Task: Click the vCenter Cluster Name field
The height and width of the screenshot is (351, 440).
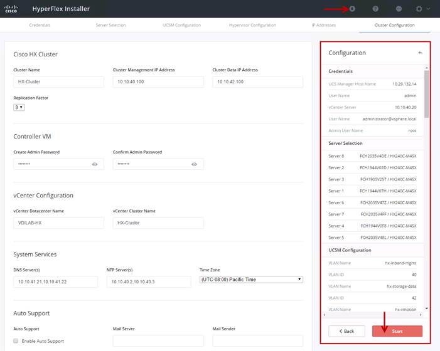Action: point(158,223)
